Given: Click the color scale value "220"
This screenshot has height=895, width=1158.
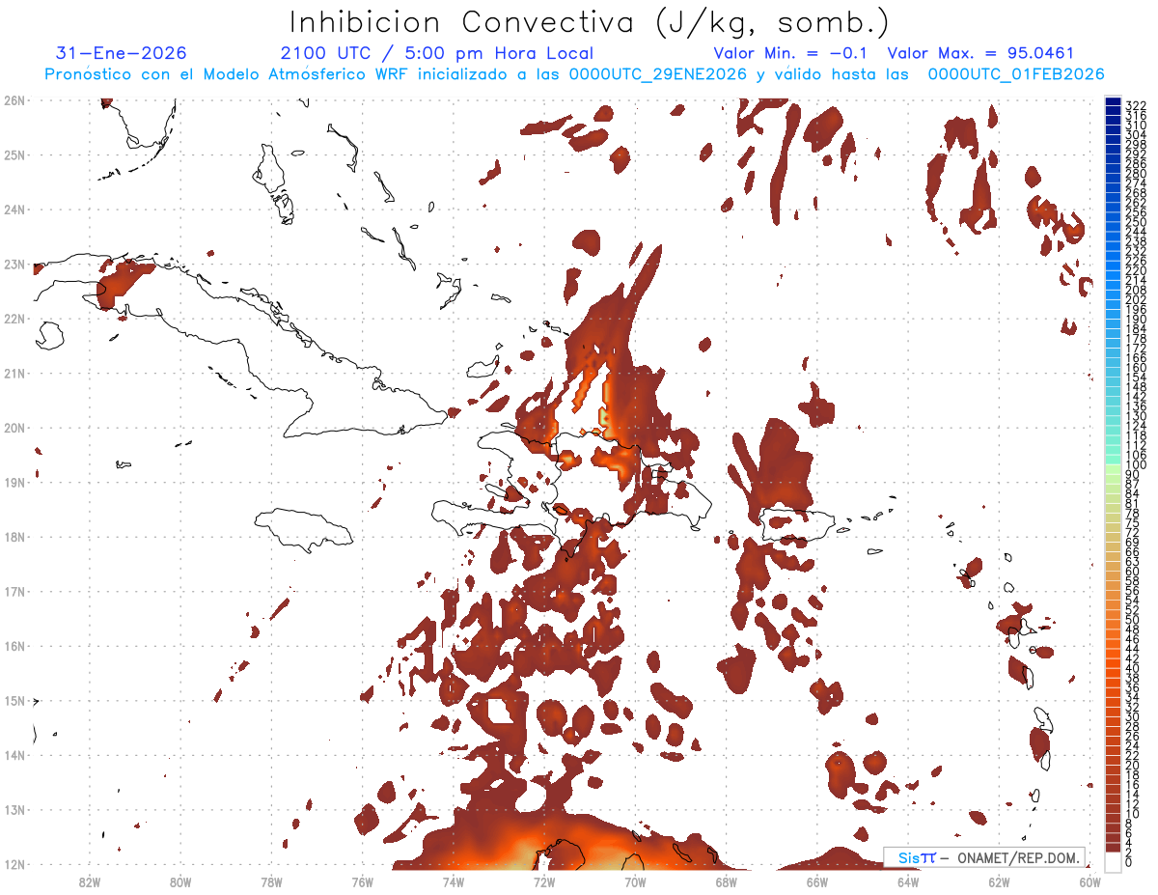Looking at the screenshot, I should (1136, 270).
